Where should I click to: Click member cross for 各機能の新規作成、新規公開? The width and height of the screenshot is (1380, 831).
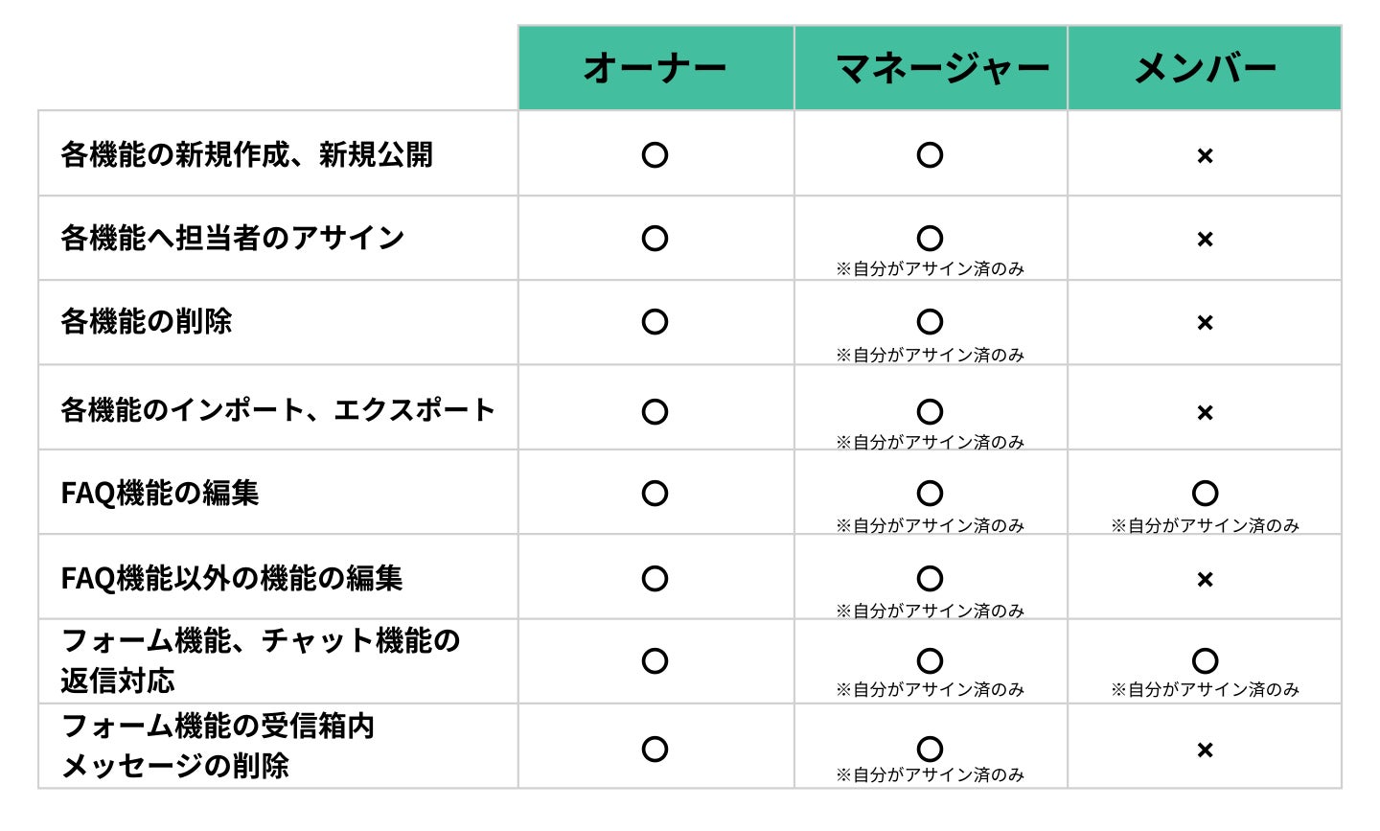coord(1205,156)
